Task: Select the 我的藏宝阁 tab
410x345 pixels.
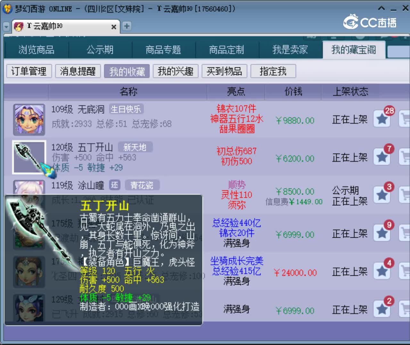Action: (x=354, y=50)
